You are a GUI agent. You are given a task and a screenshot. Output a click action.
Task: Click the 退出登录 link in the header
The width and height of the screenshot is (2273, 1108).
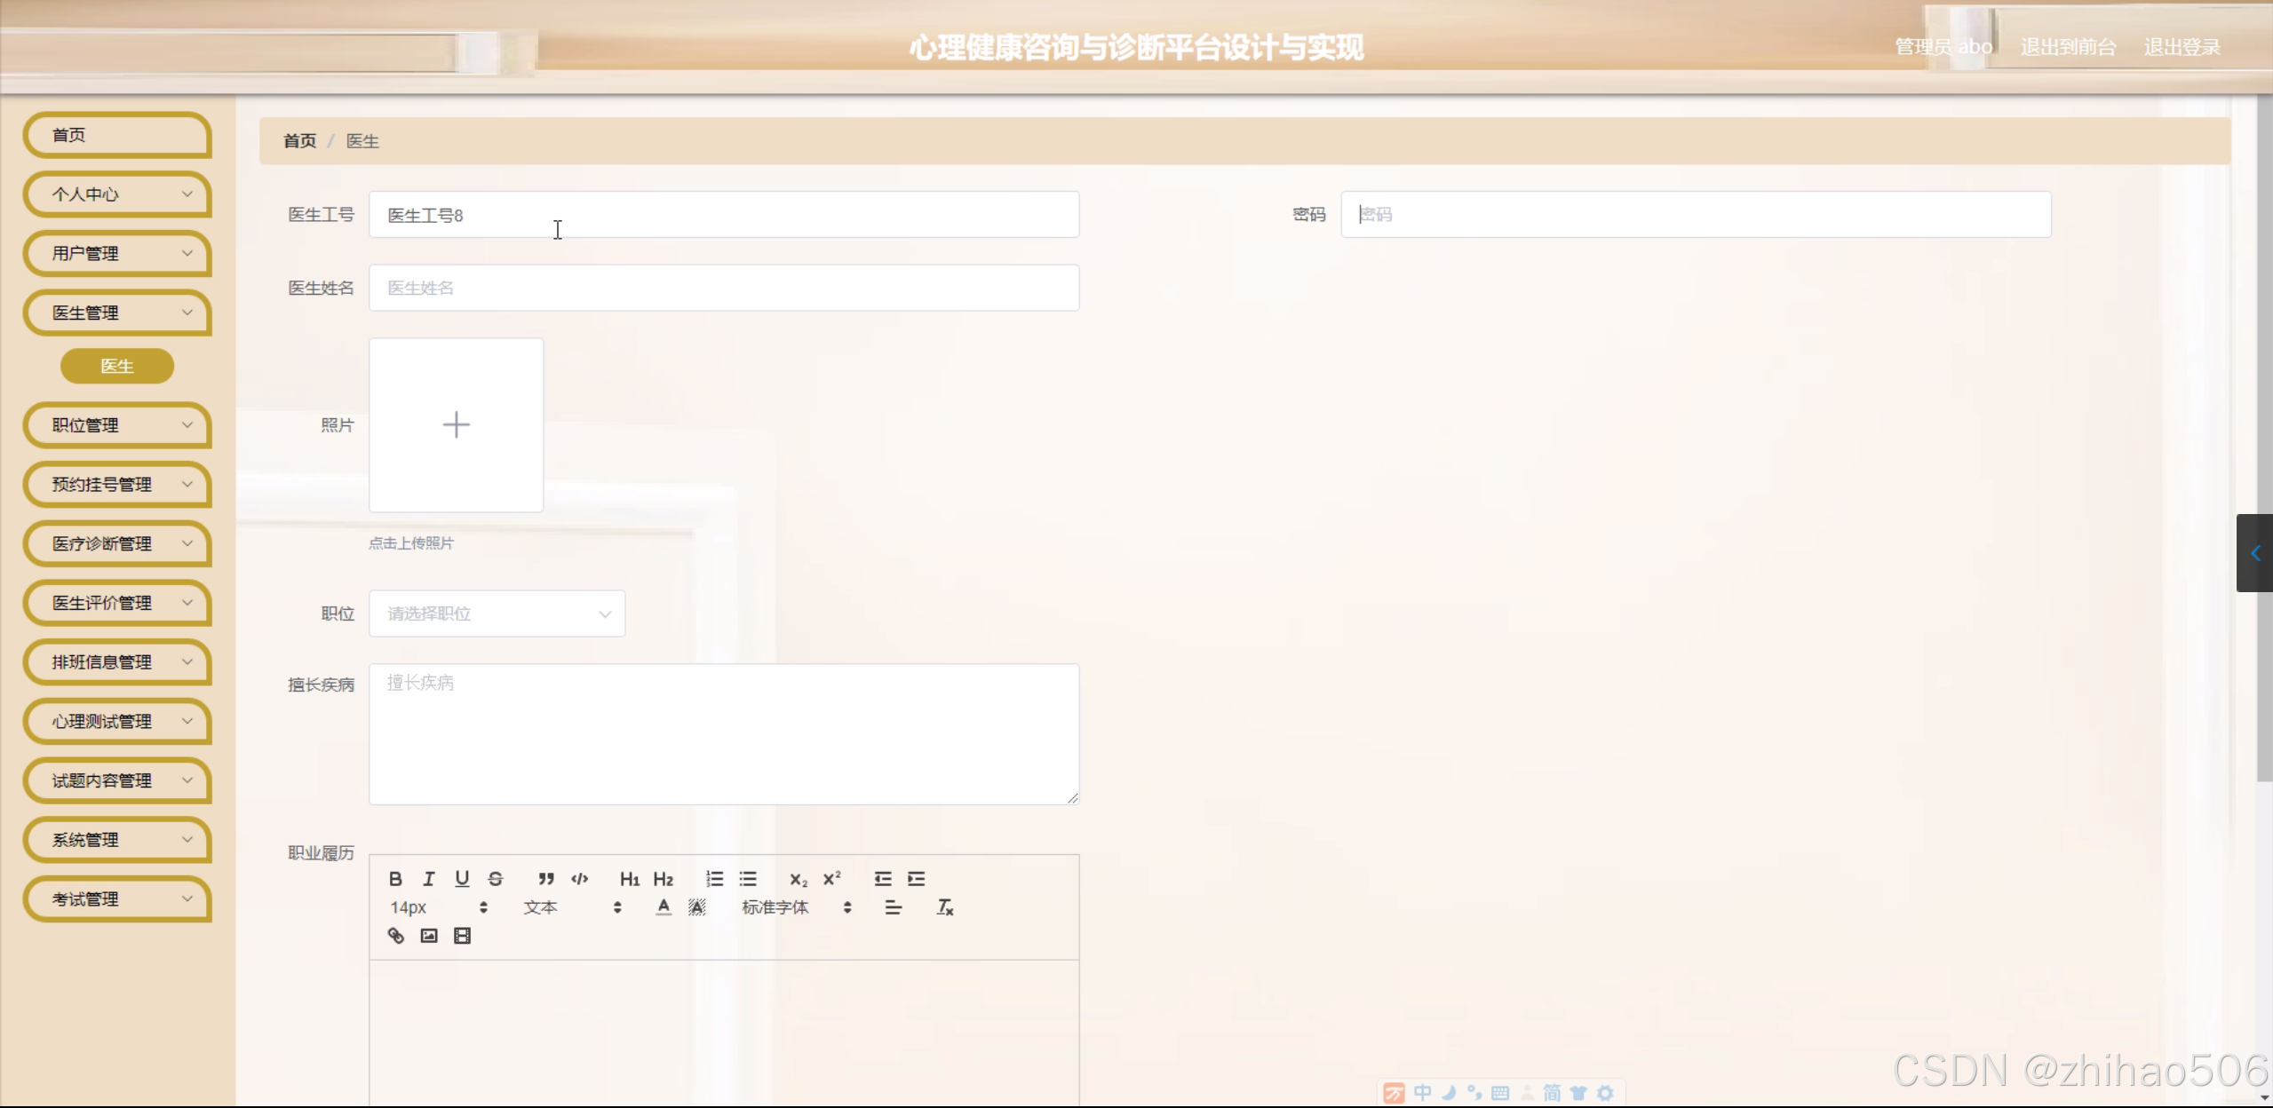(x=2182, y=47)
